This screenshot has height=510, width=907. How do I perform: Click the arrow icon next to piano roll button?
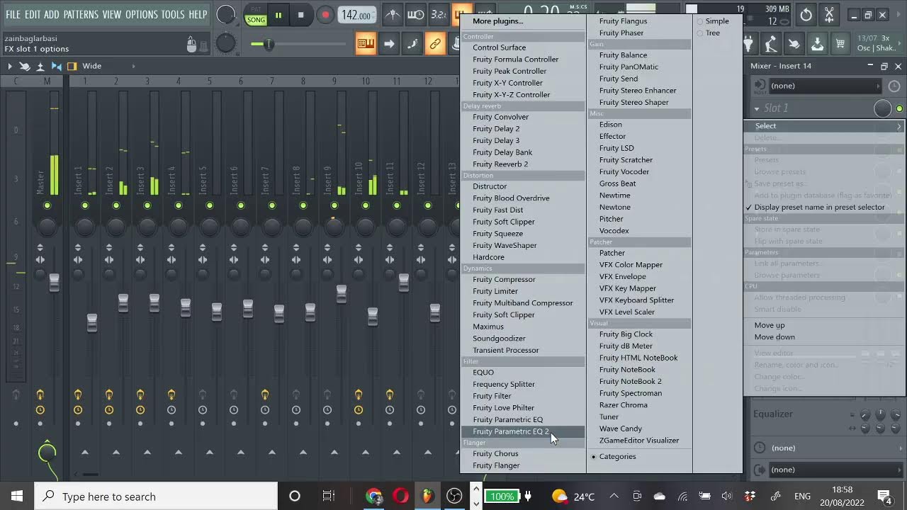(x=389, y=44)
